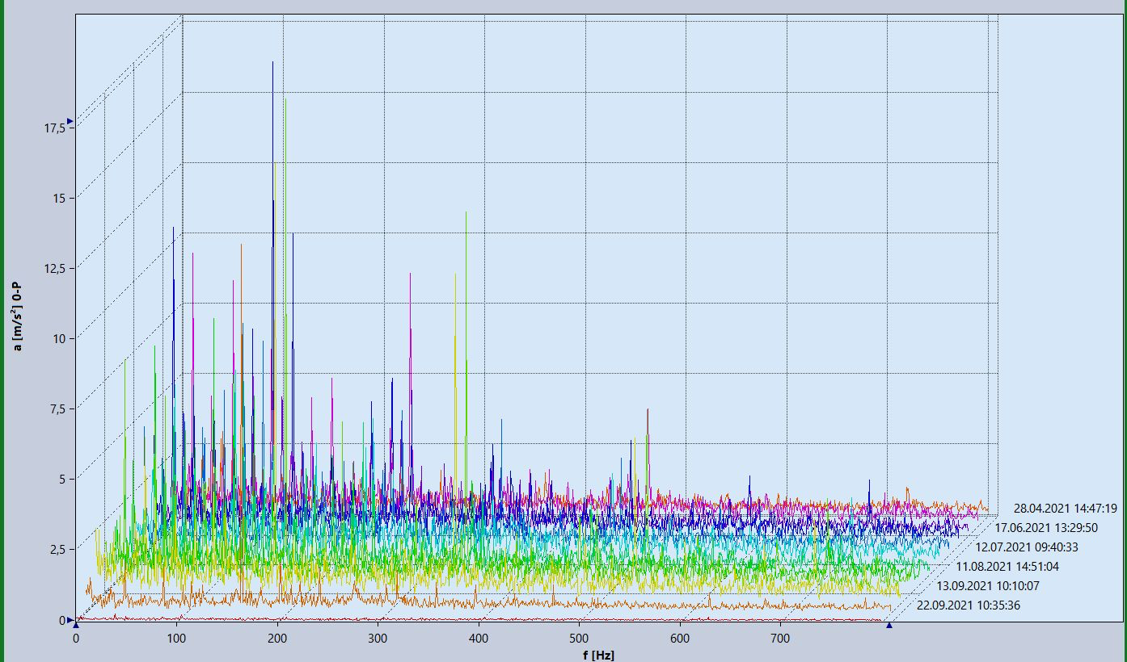Click the 400 tick on frequency axis
The height and width of the screenshot is (662, 1127).
[479, 639]
